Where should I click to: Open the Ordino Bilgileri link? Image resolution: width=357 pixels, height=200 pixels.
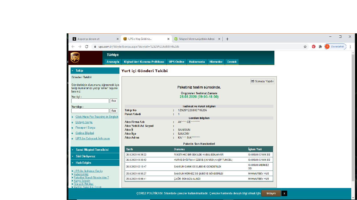pyautogui.click(x=85, y=133)
